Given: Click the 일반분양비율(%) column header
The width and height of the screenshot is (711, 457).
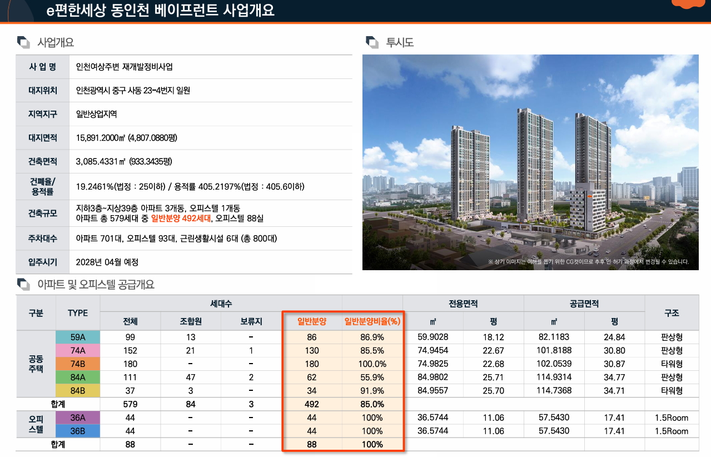Looking at the screenshot, I should [372, 321].
